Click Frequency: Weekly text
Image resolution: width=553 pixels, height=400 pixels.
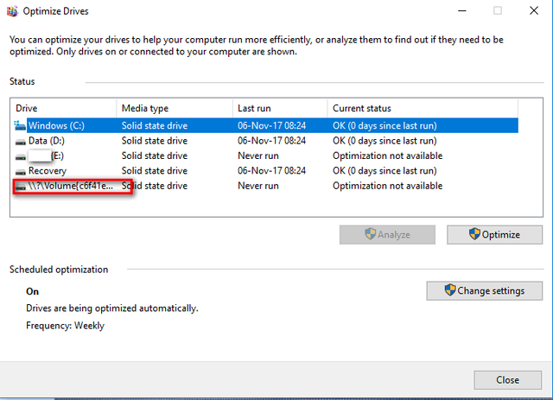(66, 325)
